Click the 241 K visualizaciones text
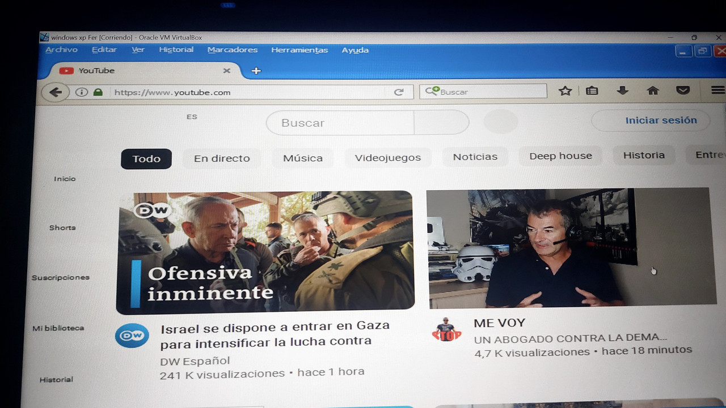The width and height of the screenshot is (726, 408). 222,374
